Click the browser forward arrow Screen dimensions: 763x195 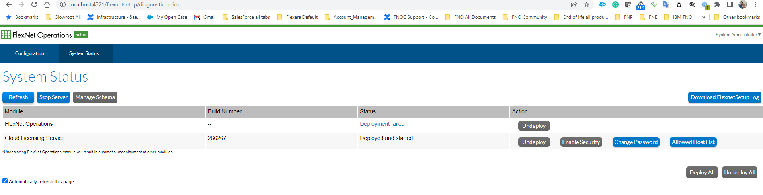(x=21, y=5)
